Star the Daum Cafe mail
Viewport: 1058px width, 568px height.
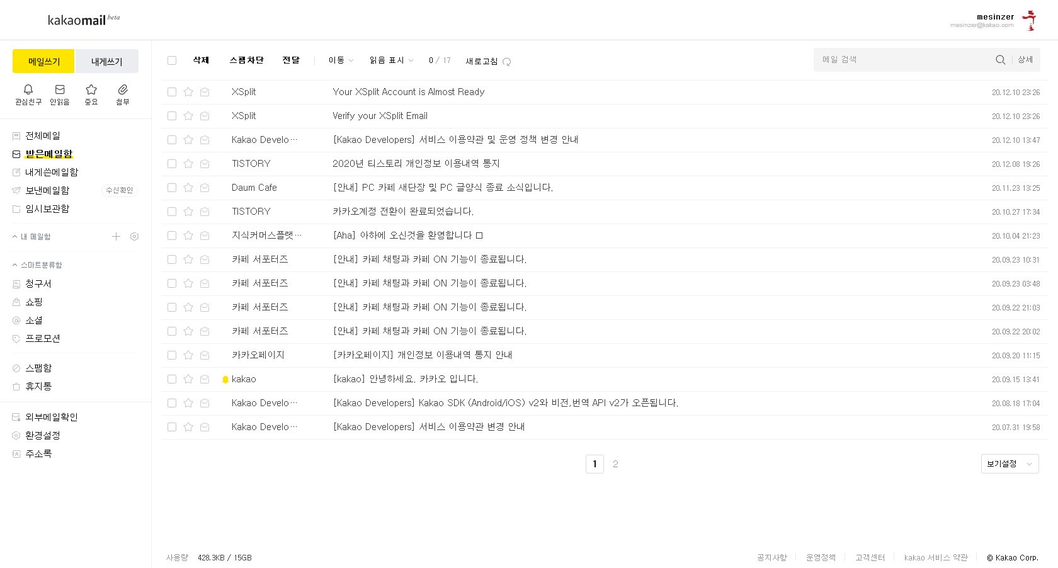188,188
